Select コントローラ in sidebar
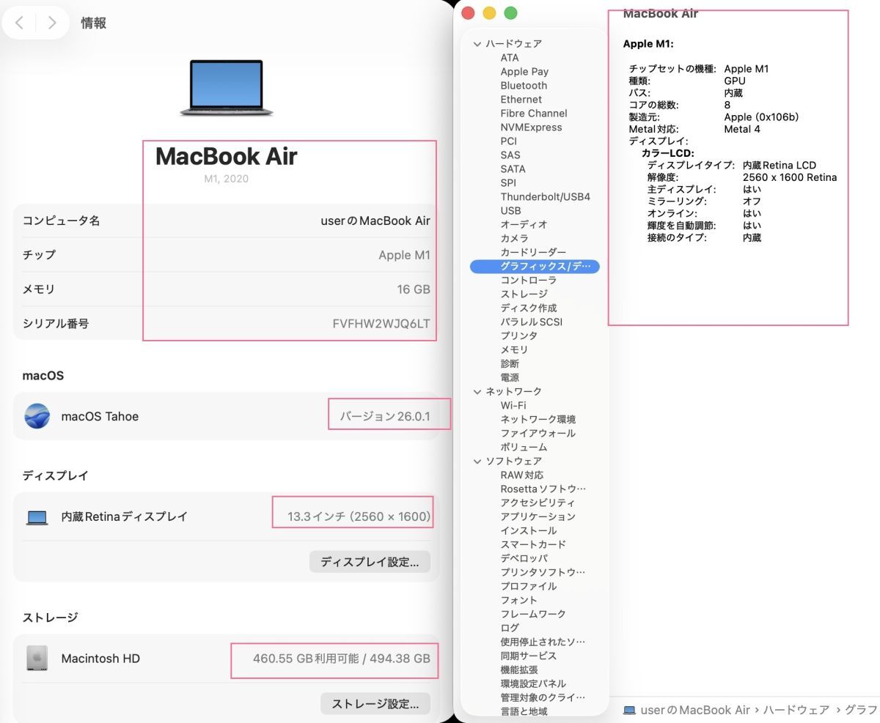This screenshot has width=880, height=723. (528, 281)
